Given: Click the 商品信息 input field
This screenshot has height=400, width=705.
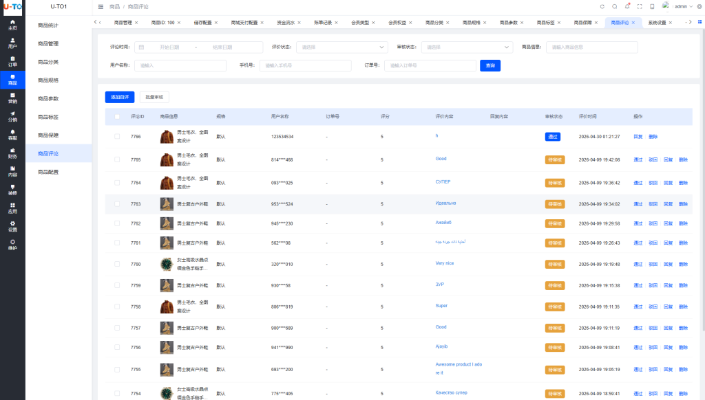Looking at the screenshot, I should 591,47.
